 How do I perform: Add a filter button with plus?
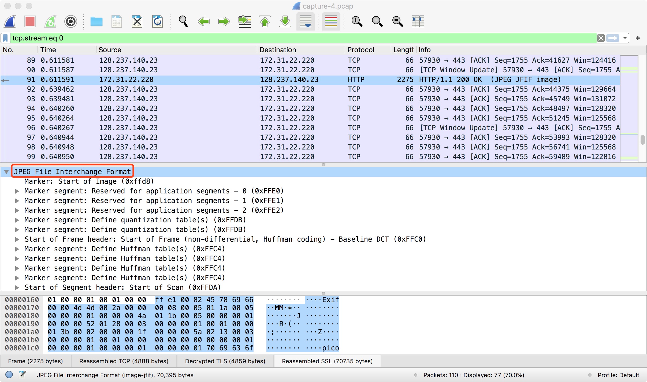(638, 38)
